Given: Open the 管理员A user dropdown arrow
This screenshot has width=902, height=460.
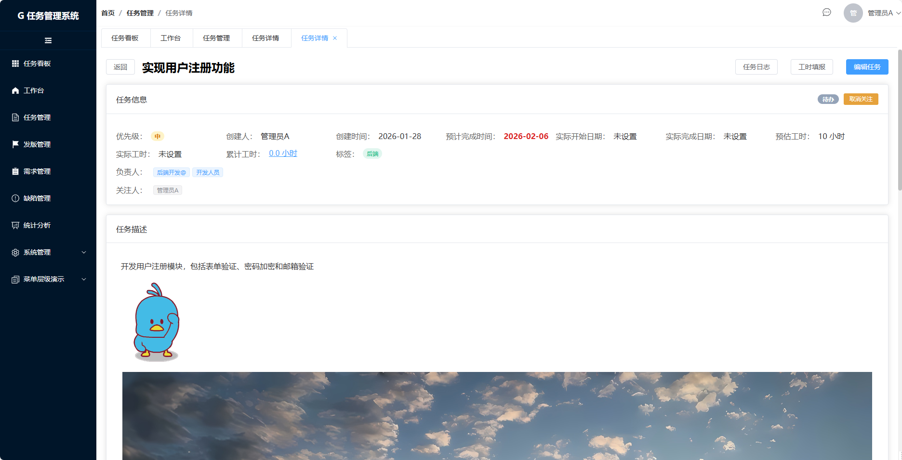Looking at the screenshot, I should click(898, 13).
